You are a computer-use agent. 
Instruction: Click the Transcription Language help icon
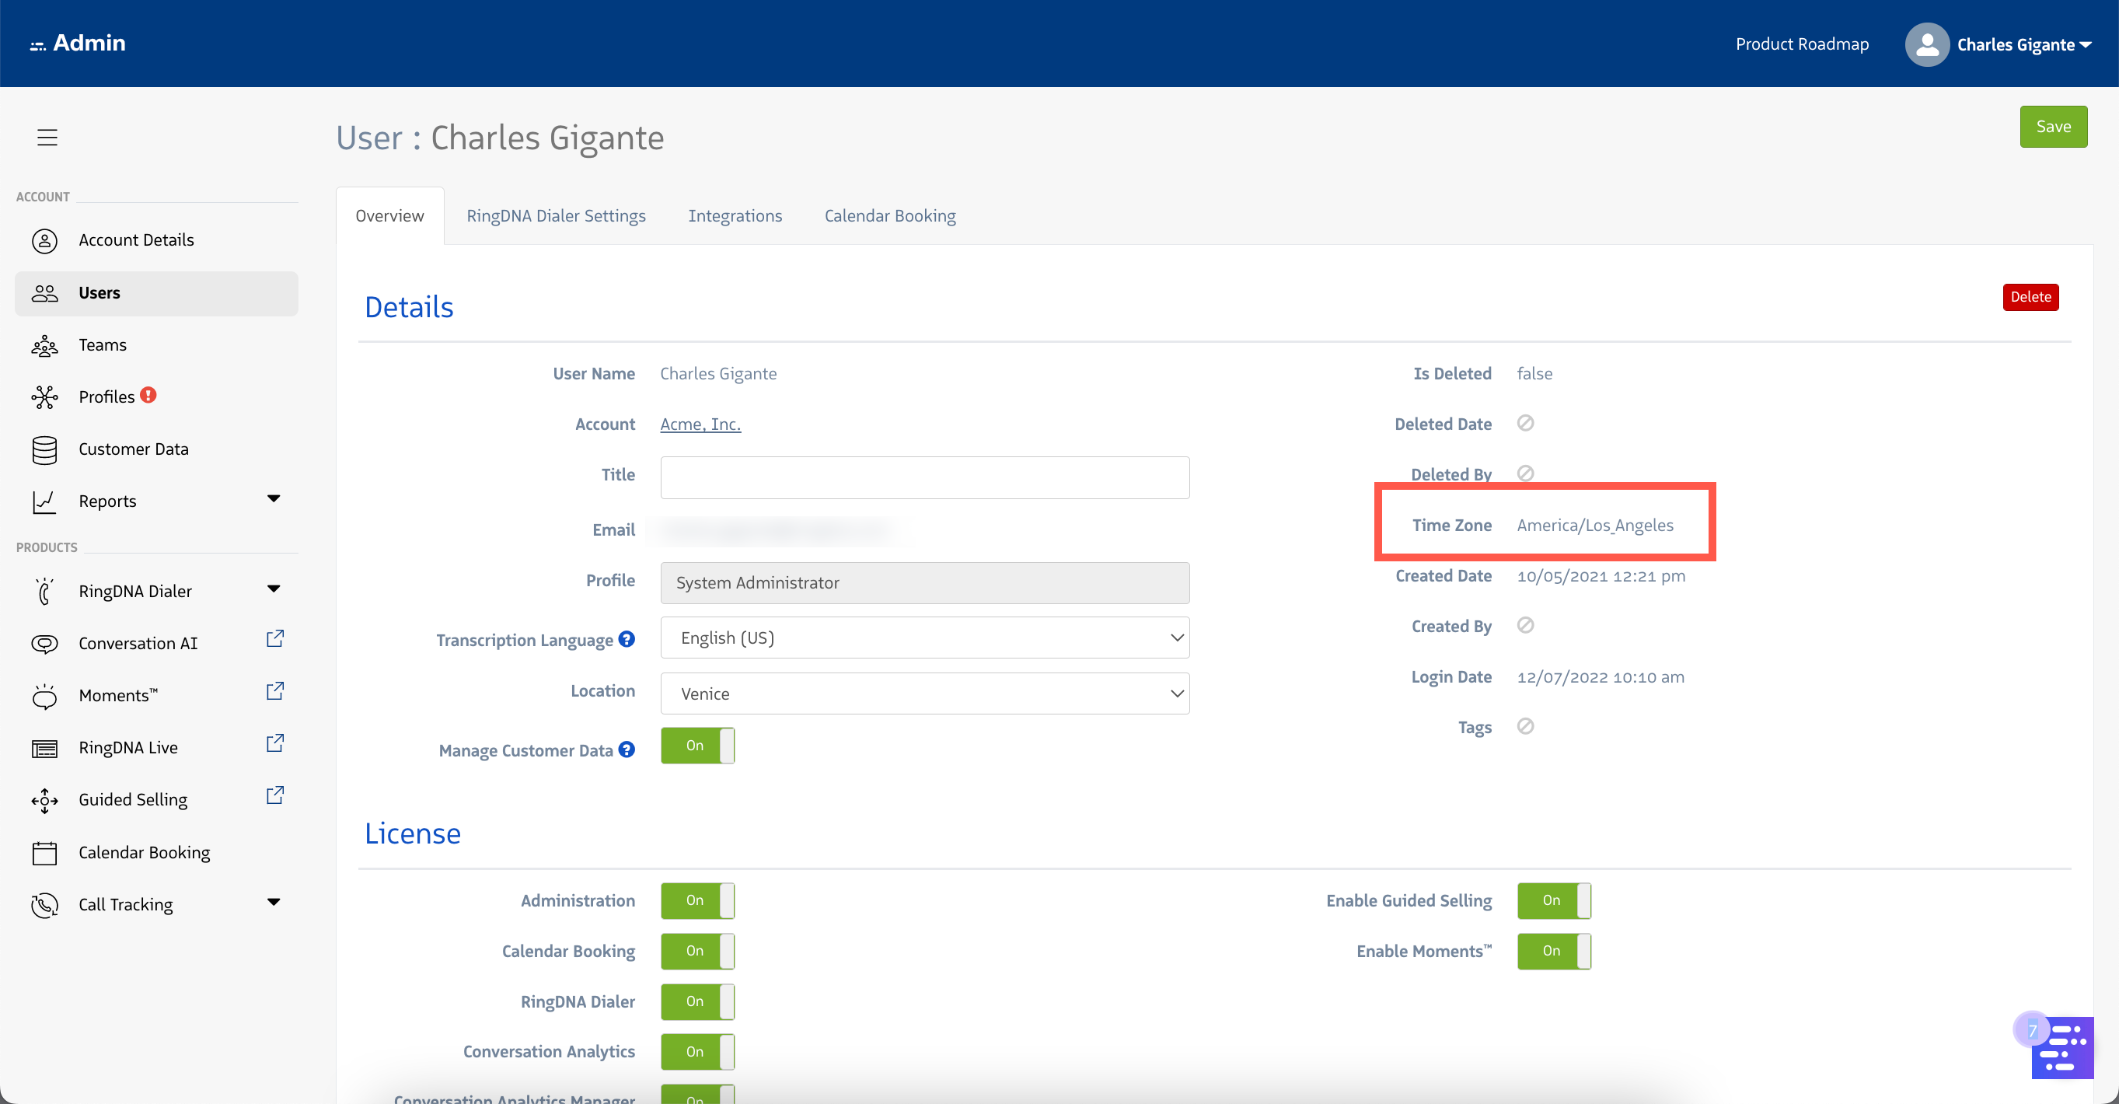(x=627, y=639)
